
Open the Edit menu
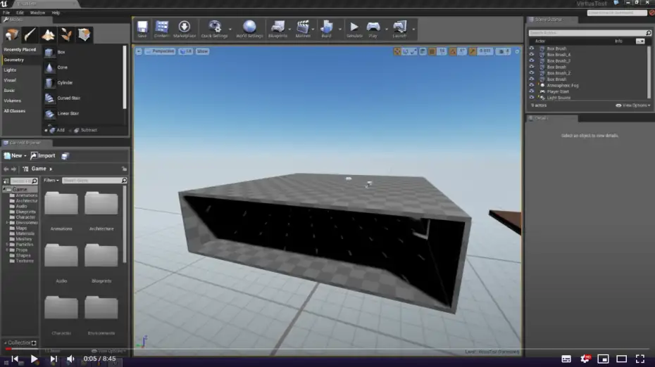(x=20, y=13)
